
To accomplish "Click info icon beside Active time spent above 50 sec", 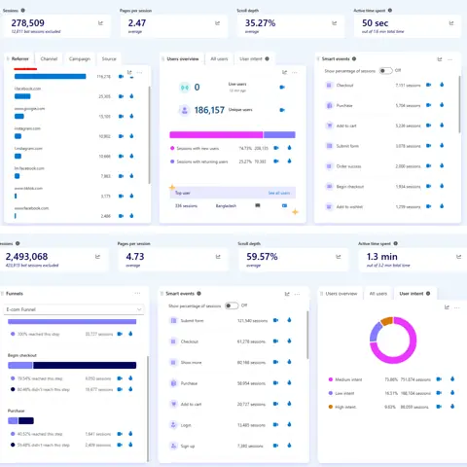I will tap(390, 11).
